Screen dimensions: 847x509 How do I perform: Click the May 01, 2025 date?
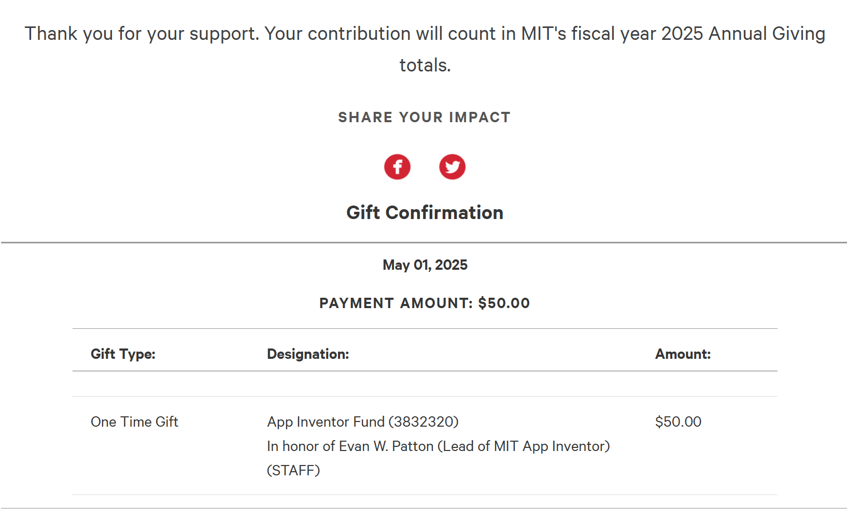coord(425,265)
